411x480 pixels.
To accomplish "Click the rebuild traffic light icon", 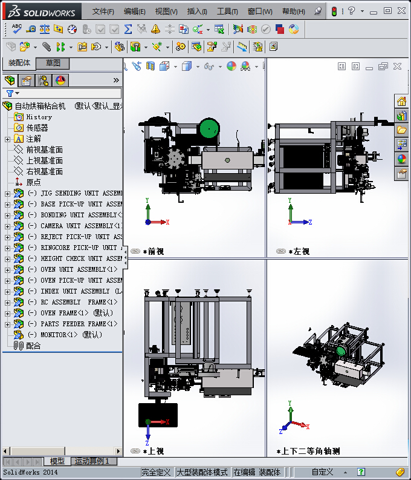I will (x=334, y=12).
